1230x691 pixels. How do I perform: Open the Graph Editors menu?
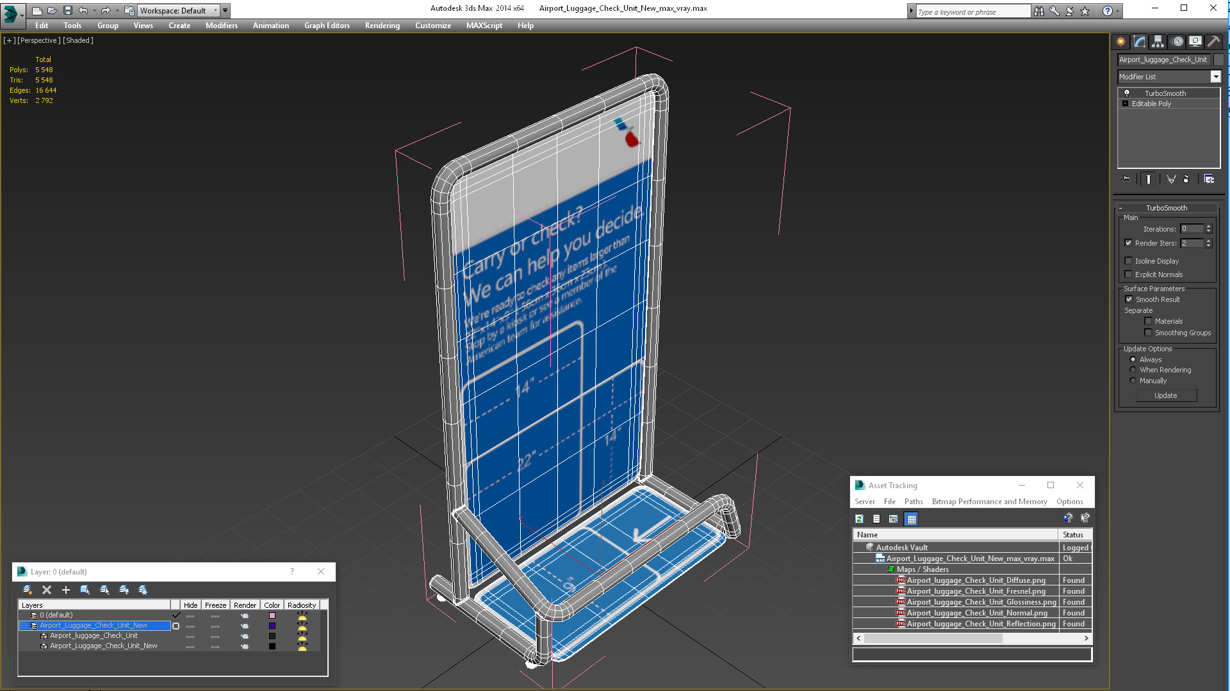327,26
